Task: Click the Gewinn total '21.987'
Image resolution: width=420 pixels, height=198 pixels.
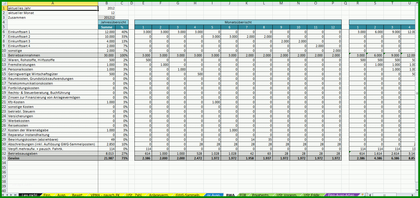Action: pos(107,158)
